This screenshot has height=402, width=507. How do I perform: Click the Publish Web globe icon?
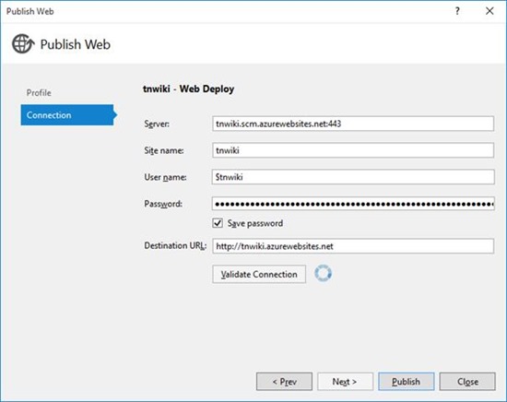tap(23, 43)
